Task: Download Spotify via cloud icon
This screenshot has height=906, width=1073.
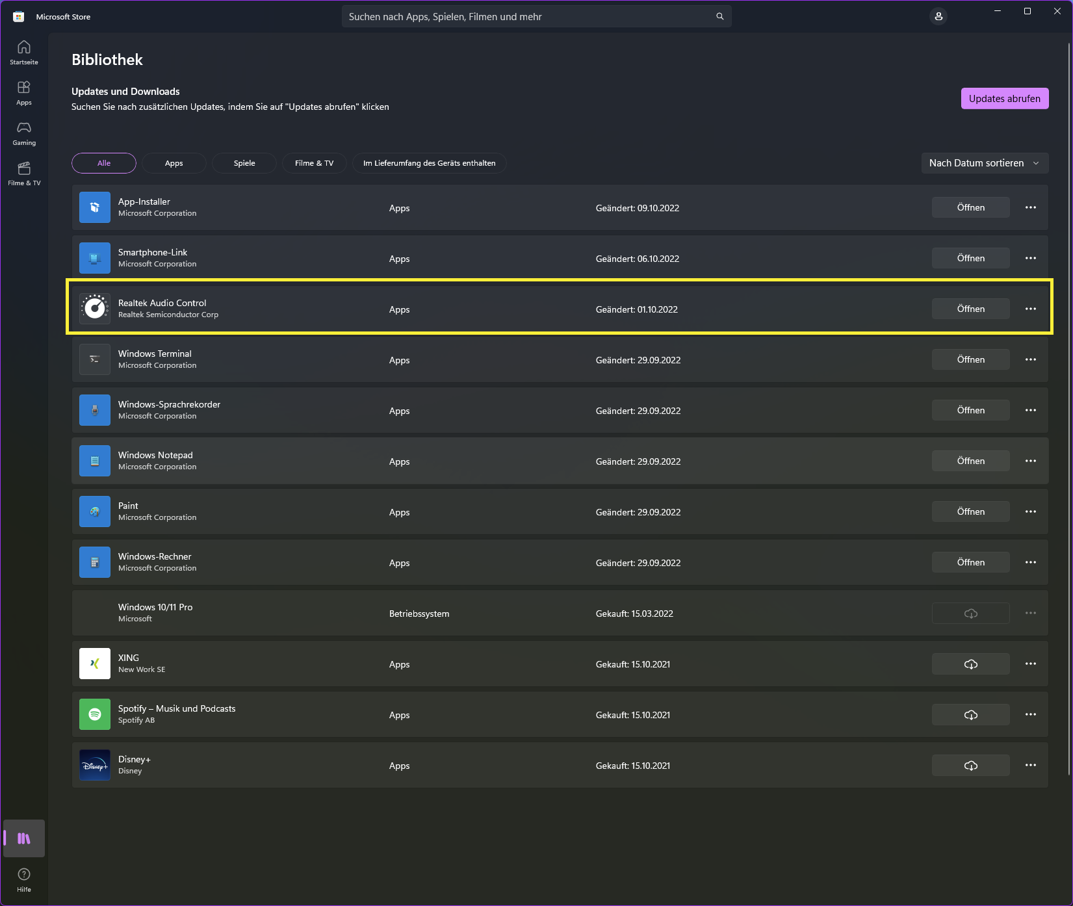Action: [x=971, y=714]
